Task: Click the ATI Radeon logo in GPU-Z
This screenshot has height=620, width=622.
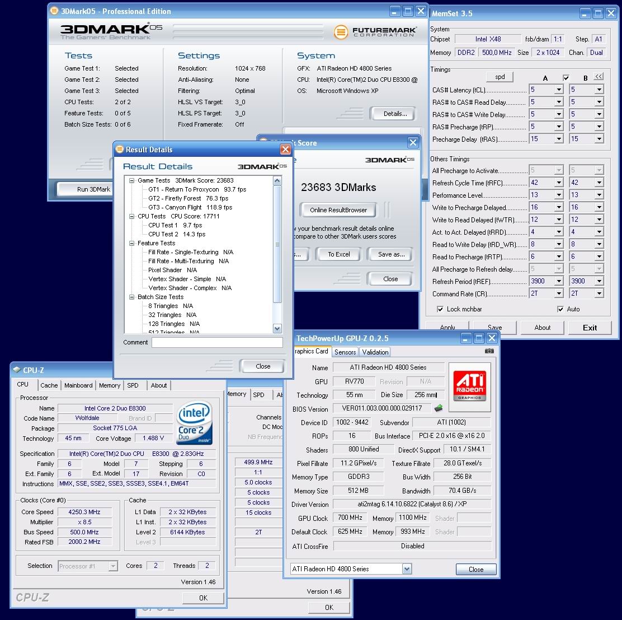Action: click(470, 386)
